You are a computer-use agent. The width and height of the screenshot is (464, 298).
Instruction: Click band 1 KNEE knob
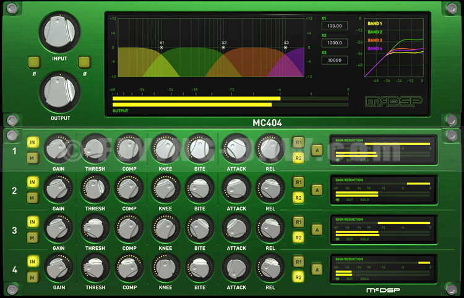(x=165, y=149)
